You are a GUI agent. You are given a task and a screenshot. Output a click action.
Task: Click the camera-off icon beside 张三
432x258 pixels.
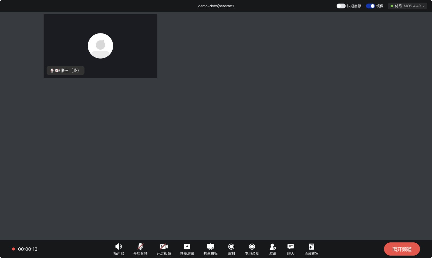(x=57, y=70)
